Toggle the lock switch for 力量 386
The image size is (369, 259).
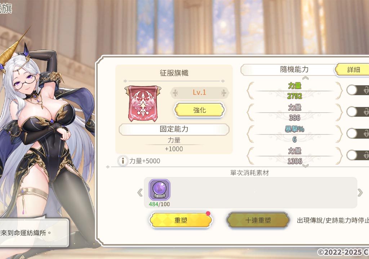(358, 112)
